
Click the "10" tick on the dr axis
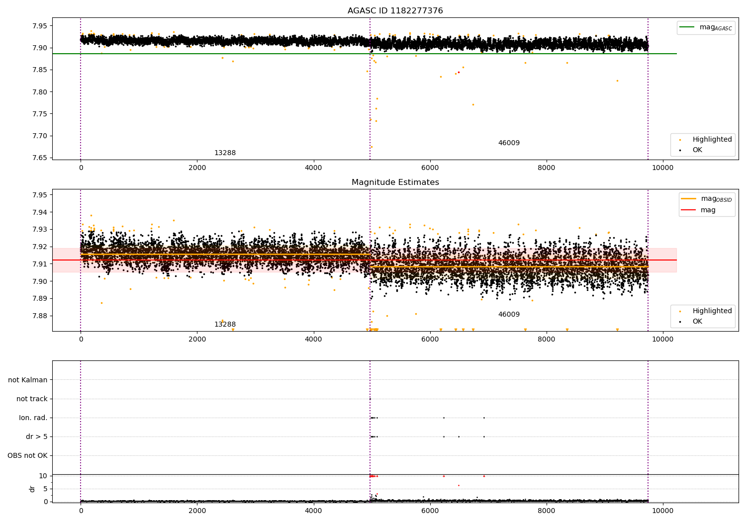click(x=43, y=476)
